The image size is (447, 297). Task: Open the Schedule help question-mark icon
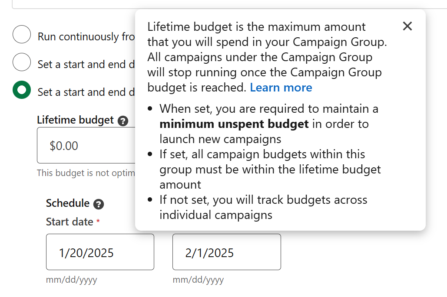99,204
